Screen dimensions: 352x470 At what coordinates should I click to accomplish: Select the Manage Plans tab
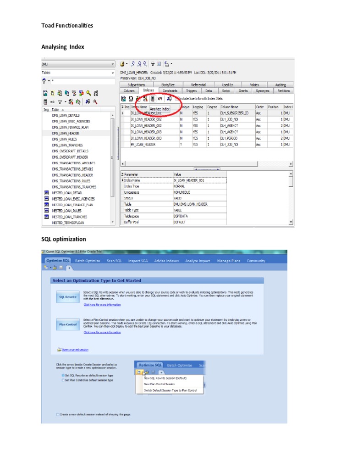click(229, 261)
